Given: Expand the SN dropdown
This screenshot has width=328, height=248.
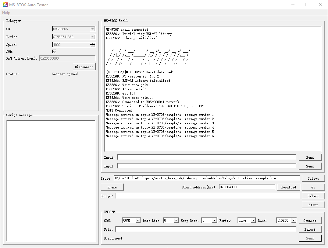Looking at the screenshot, I should pos(92,29).
